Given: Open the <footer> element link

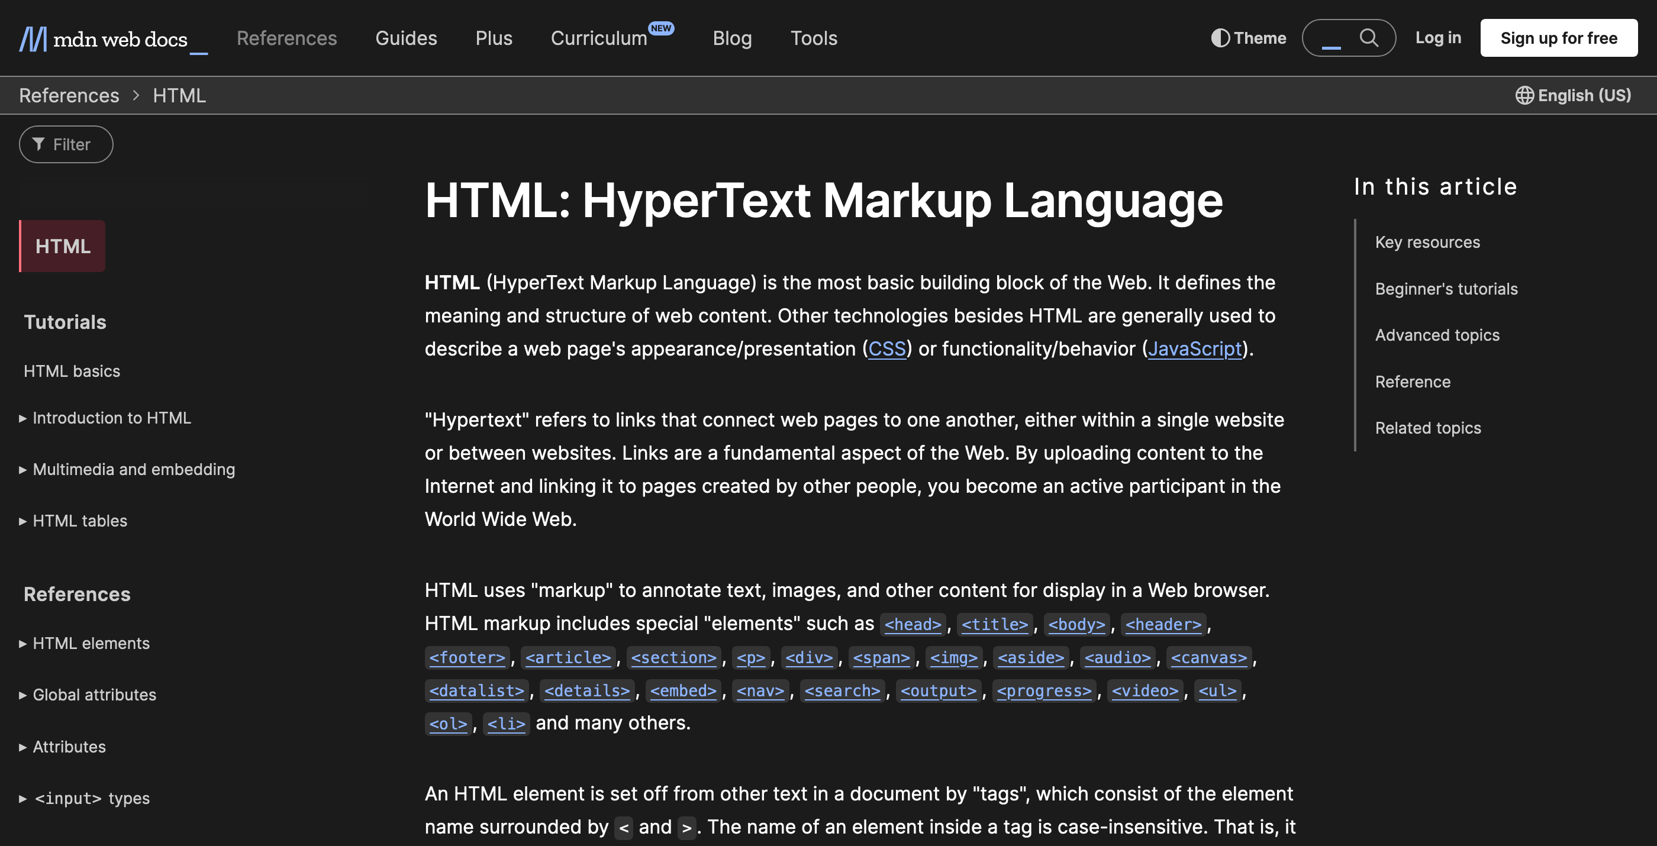Looking at the screenshot, I should [467, 658].
